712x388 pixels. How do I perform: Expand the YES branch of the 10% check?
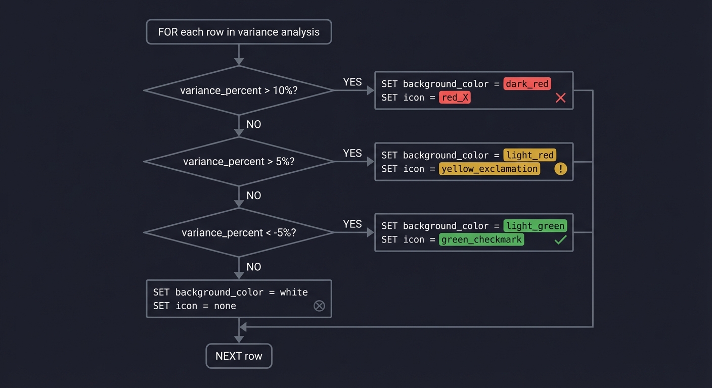click(352, 82)
